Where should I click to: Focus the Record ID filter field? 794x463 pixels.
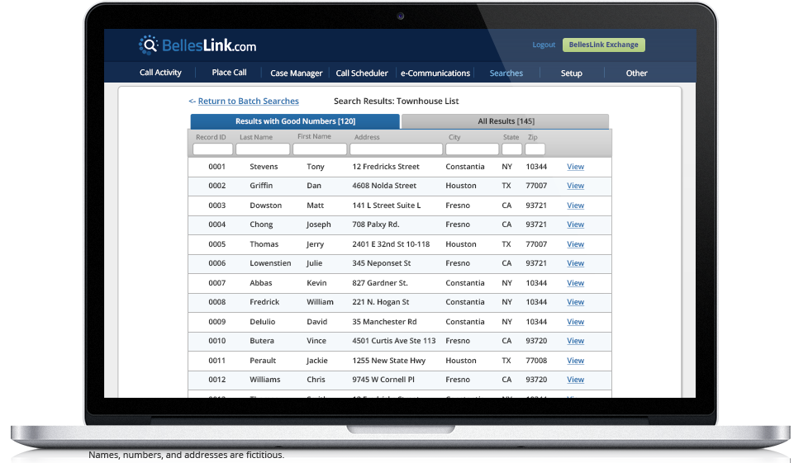(212, 149)
